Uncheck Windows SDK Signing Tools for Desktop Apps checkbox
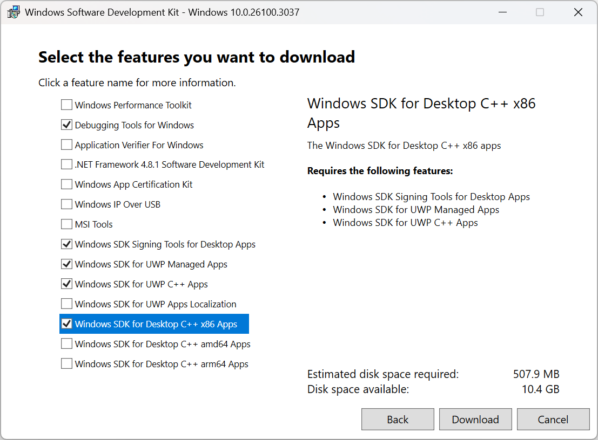 pyautogui.click(x=67, y=244)
